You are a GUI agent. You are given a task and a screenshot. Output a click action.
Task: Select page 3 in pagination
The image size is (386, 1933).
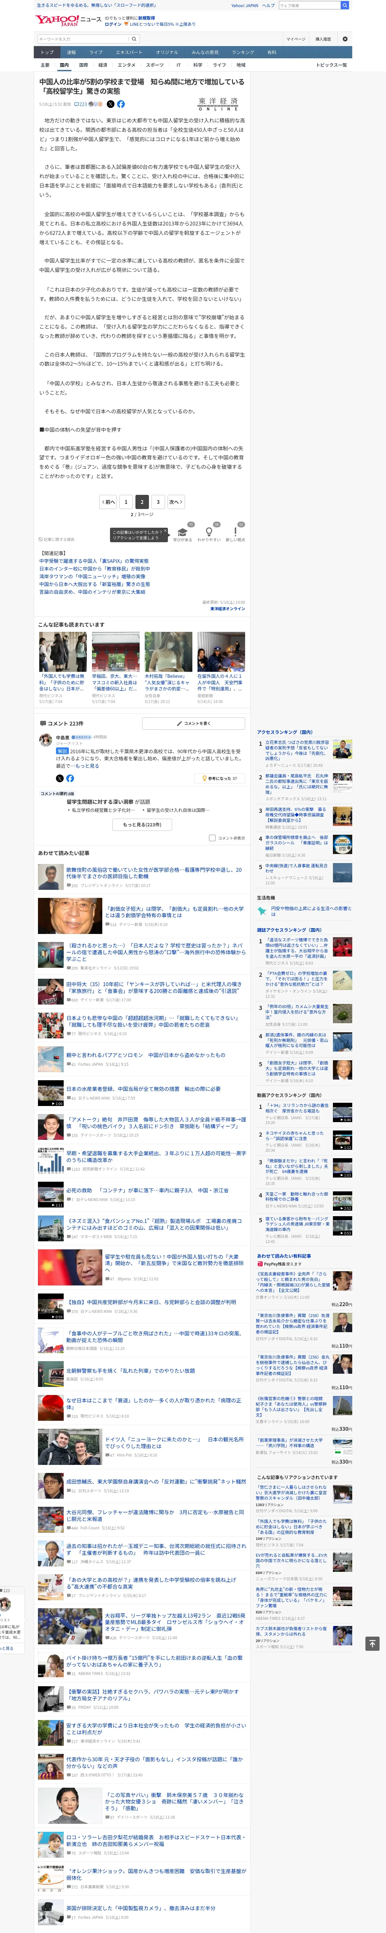[x=158, y=502]
